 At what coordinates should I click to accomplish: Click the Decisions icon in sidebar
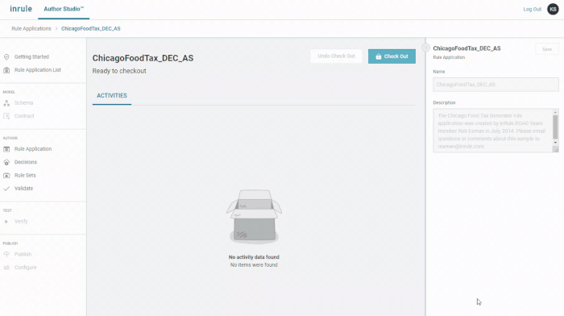(6, 162)
